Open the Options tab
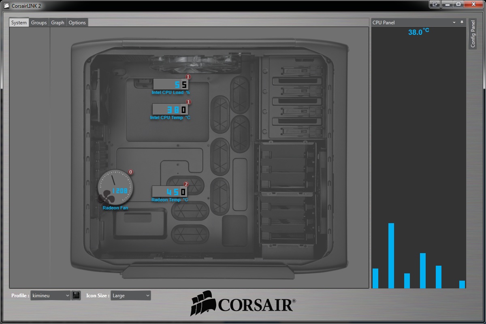 pos(77,23)
